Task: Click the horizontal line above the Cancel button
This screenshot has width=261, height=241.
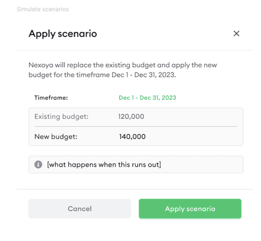Action: click(x=135, y=189)
